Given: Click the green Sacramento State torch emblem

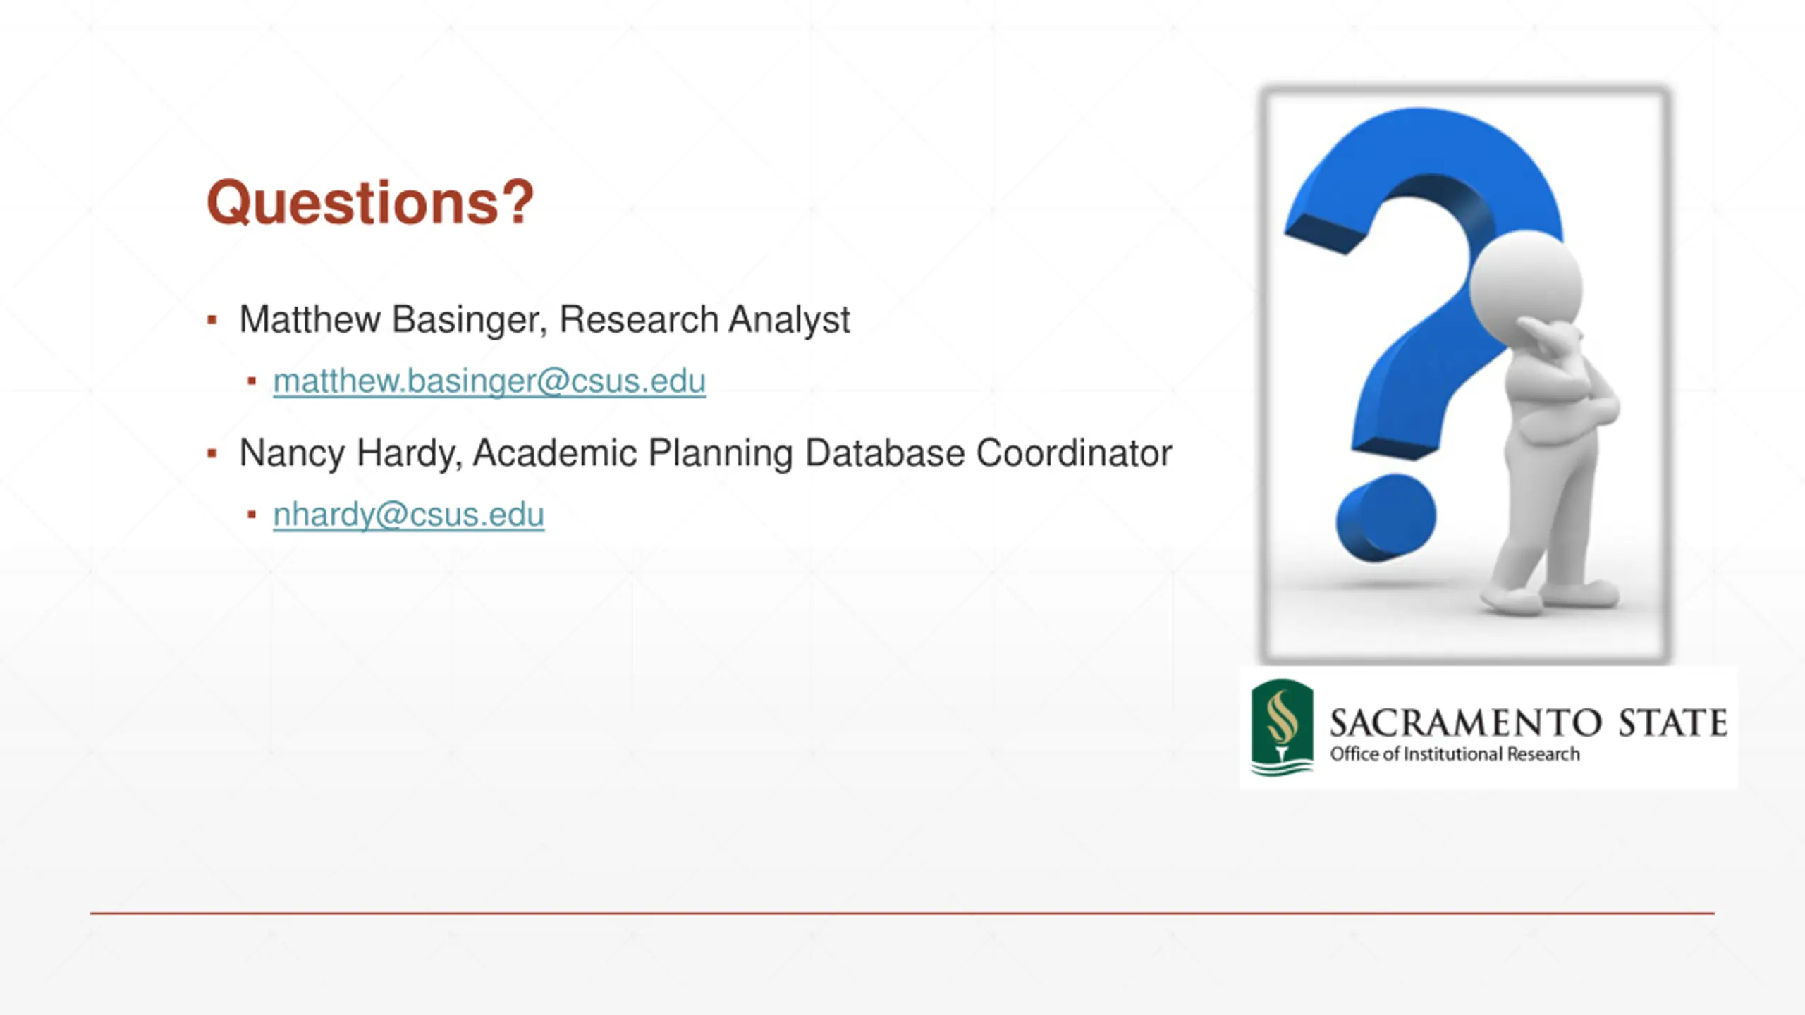Looking at the screenshot, I should (x=1282, y=727).
